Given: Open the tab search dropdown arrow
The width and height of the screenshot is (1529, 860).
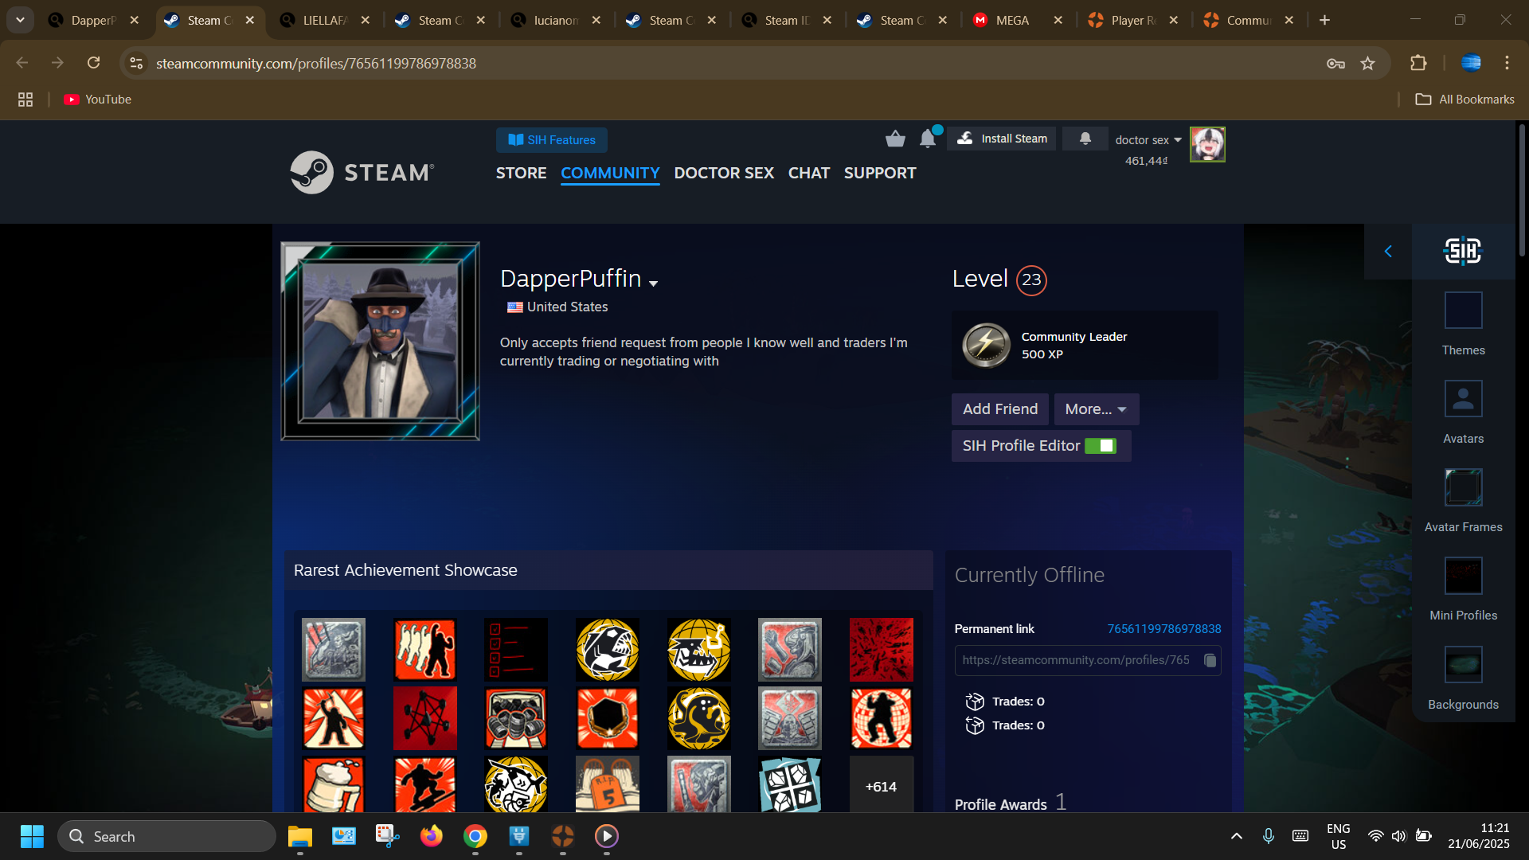Looking at the screenshot, I should (20, 20).
